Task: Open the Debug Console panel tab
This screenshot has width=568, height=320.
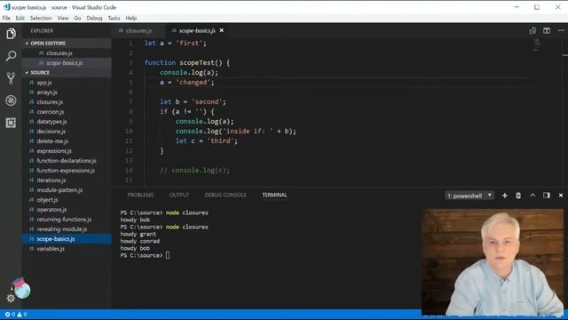Action: coord(225,195)
